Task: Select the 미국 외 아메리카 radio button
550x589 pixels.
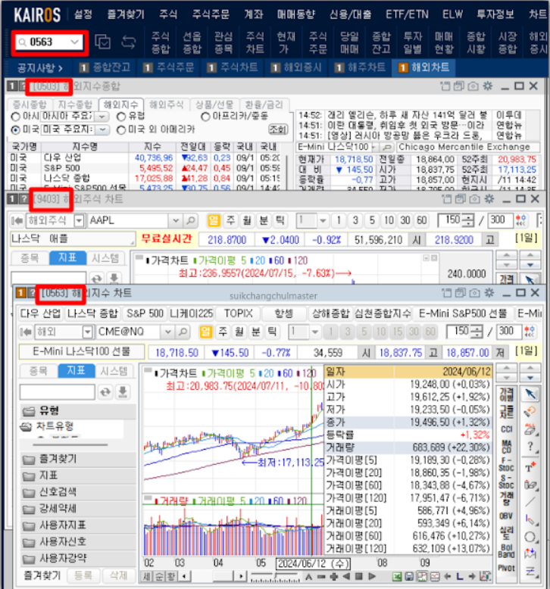Action: point(121,129)
